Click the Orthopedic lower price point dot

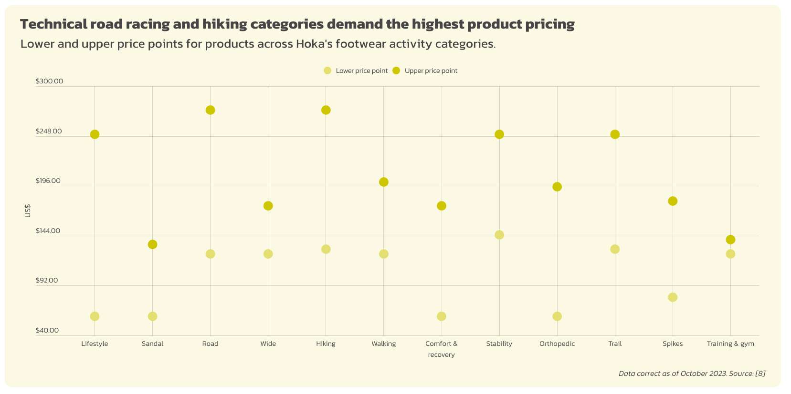[x=557, y=316]
